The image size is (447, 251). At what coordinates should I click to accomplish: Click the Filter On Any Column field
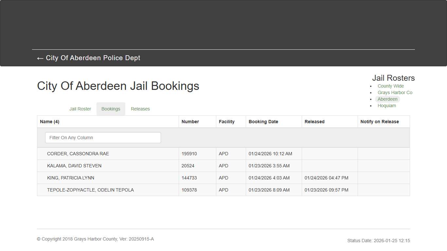103,138
